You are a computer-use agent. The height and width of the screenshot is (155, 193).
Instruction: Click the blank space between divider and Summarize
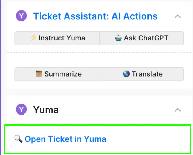pyautogui.click(x=99, y=60)
